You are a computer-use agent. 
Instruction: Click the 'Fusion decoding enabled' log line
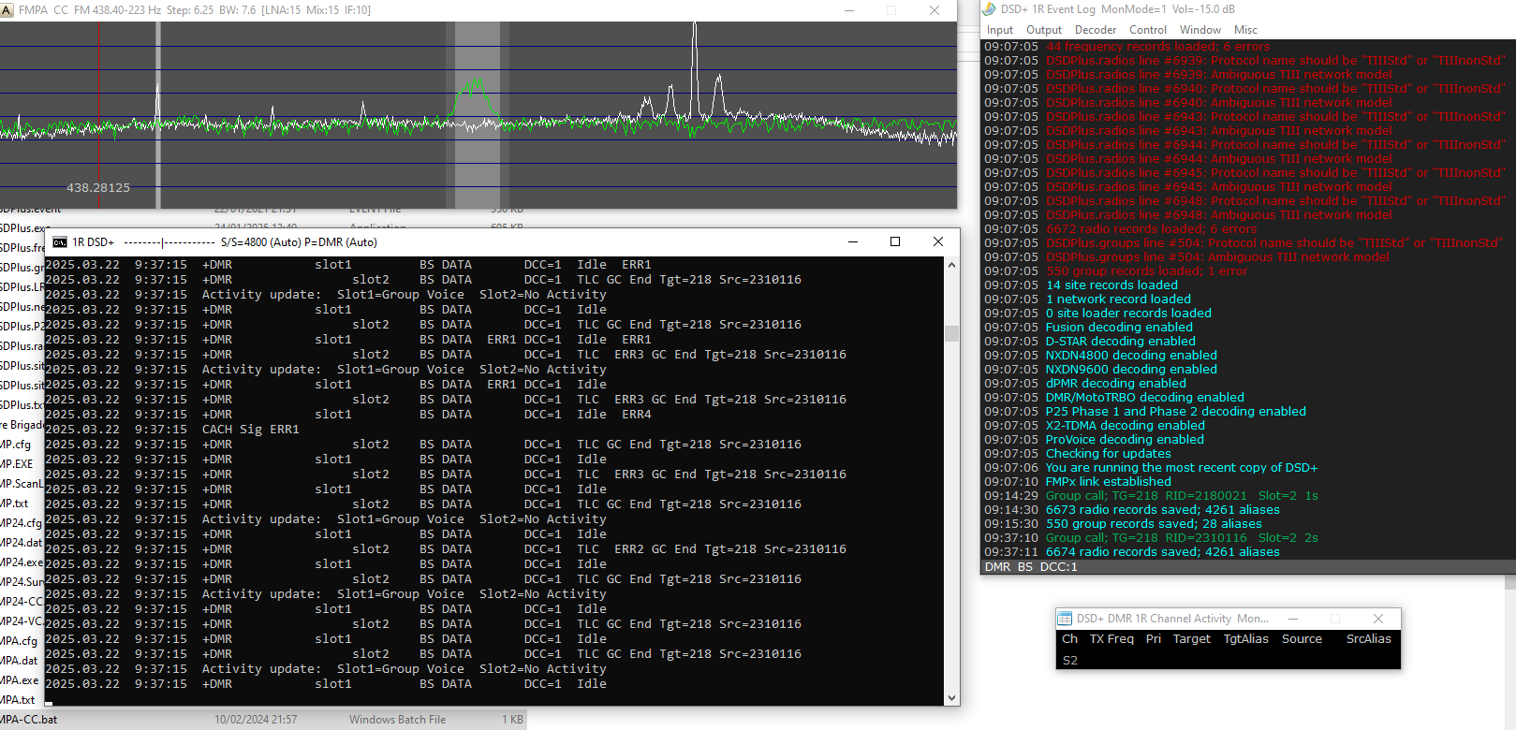click(x=1120, y=328)
